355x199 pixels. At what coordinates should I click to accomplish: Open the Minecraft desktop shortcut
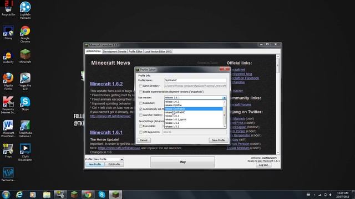[25, 56]
